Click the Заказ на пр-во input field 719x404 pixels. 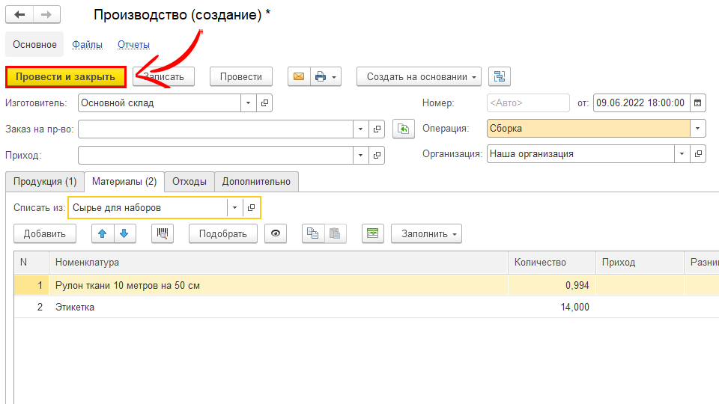[216, 129]
